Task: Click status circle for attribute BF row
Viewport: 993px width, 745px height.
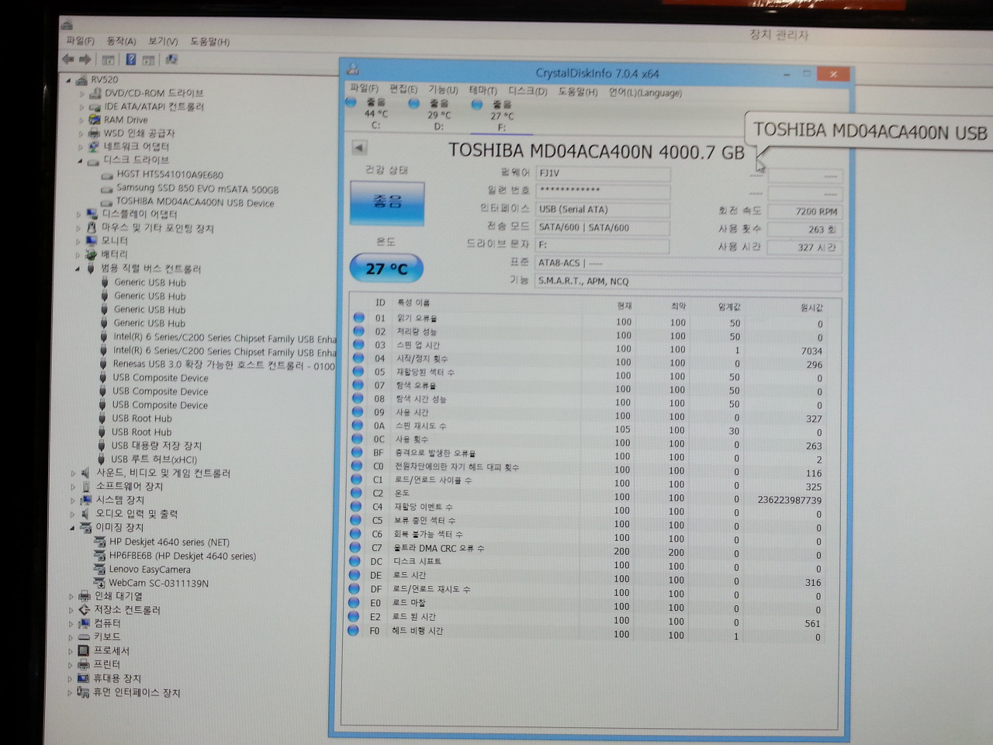Action: pyautogui.click(x=357, y=452)
